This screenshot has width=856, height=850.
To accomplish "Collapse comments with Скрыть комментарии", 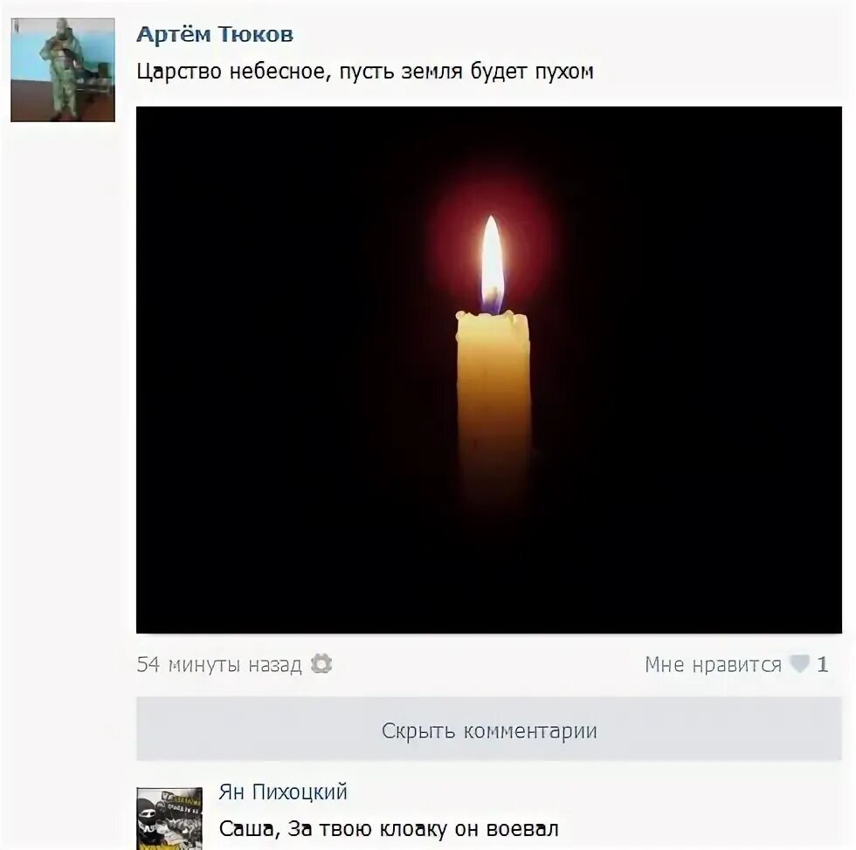I will (x=488, y=730).
